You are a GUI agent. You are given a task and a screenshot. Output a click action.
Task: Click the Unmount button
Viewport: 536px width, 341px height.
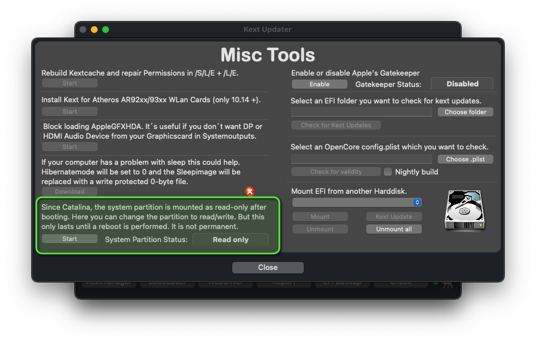pos(320,229)
